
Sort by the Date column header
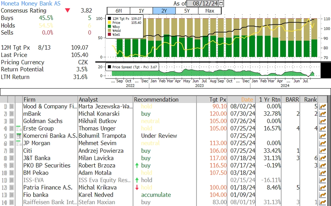[241, 99]
